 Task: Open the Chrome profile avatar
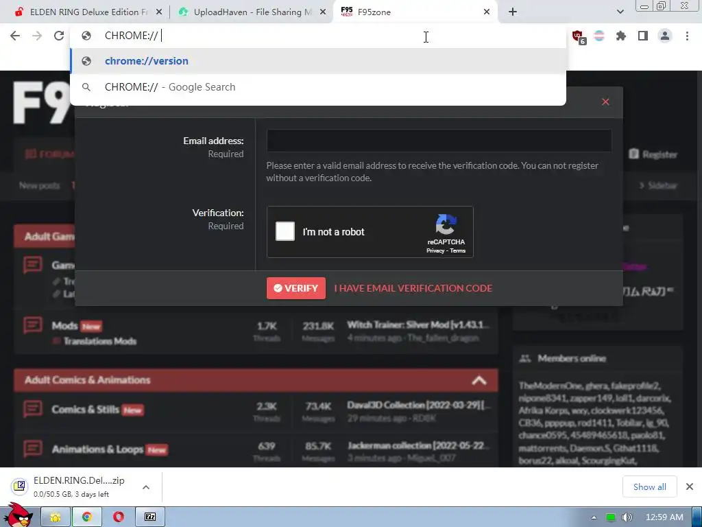point(665,36)
